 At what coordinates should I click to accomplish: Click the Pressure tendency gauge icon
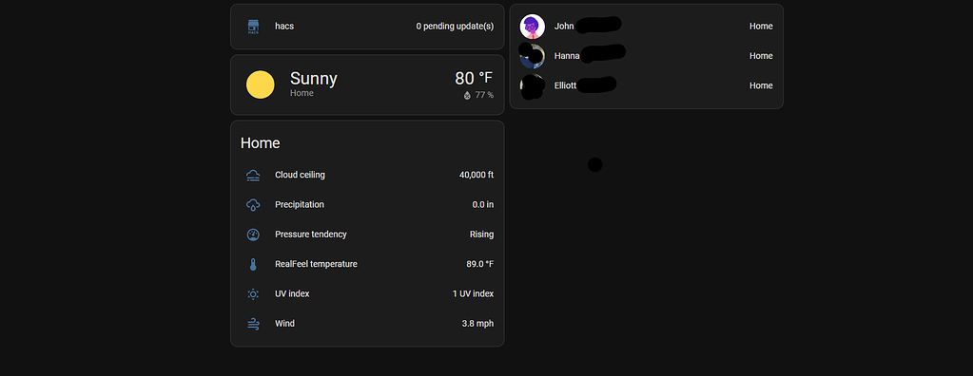[x=253, y=235]
